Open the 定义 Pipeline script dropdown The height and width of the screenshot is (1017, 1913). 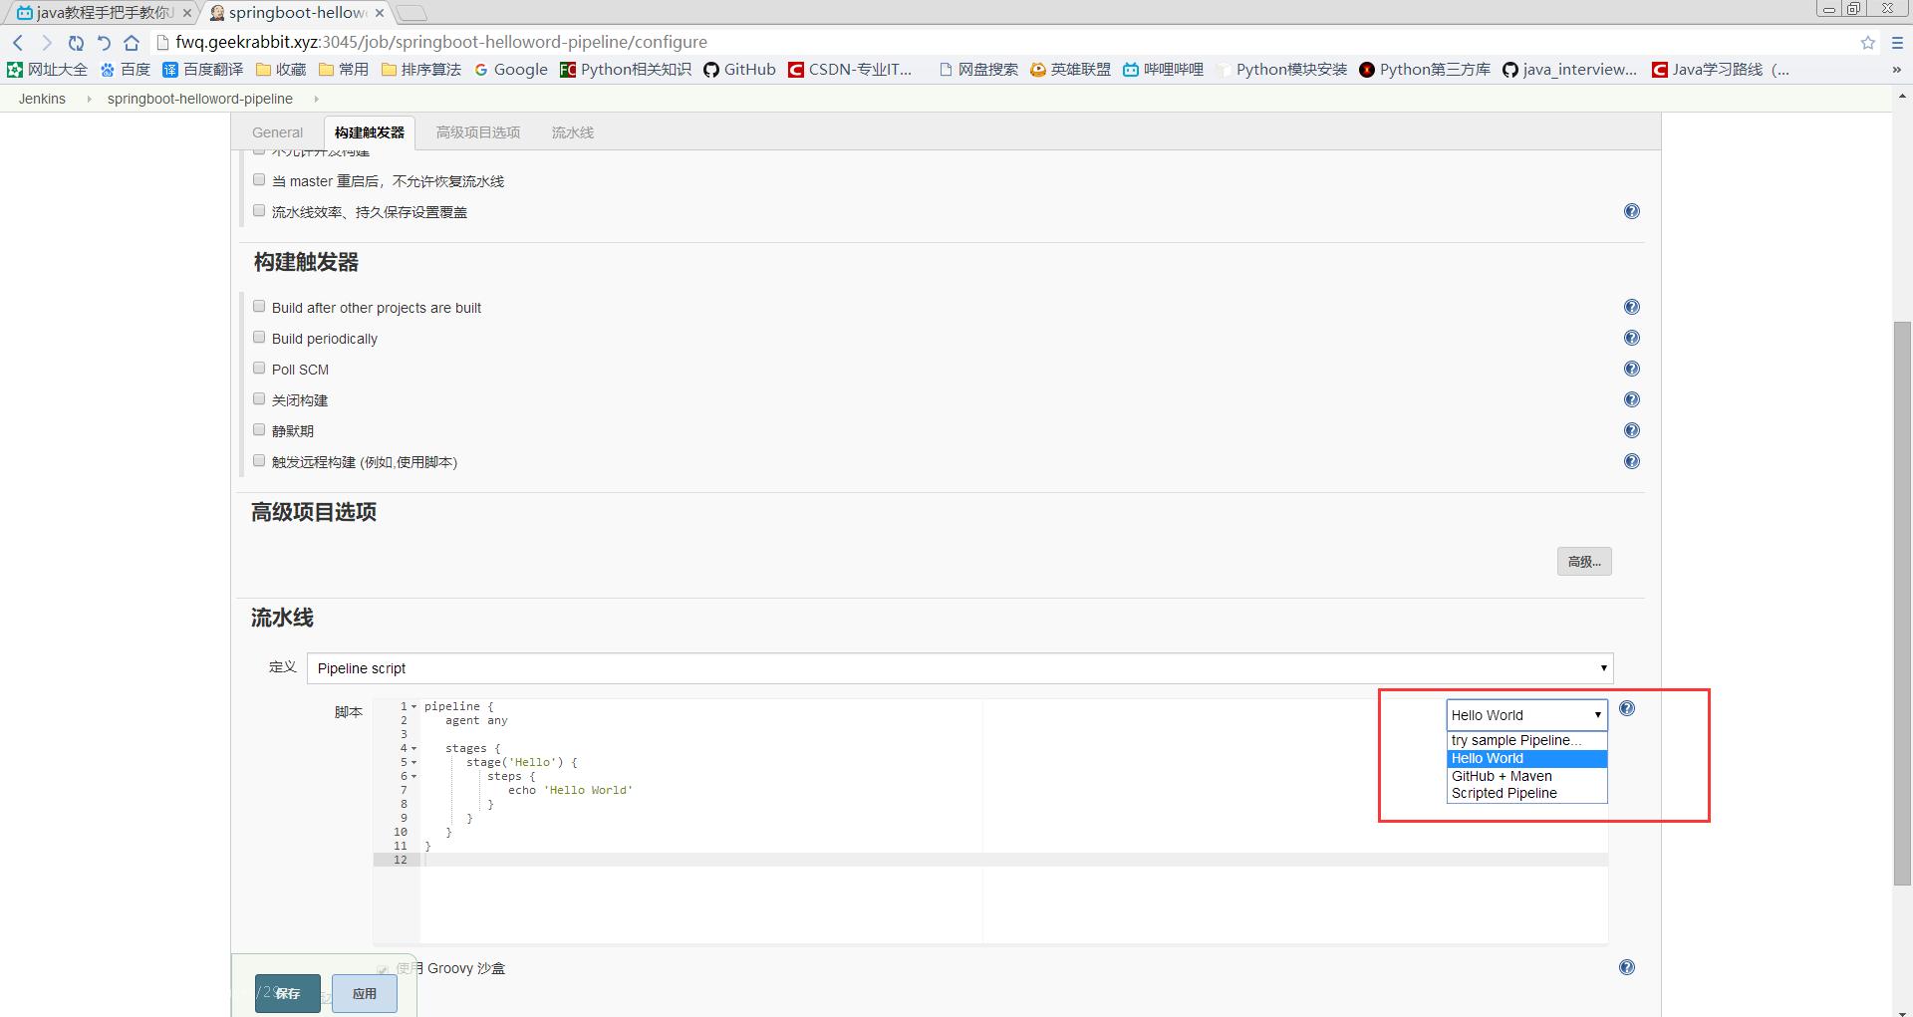(959, 668)
